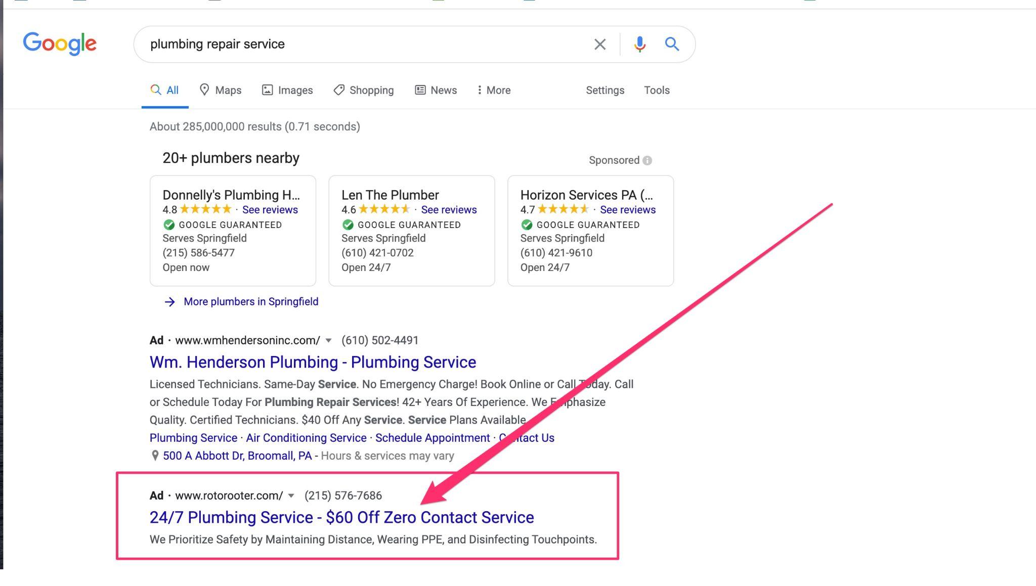Viewport: 1036px width, 586px height.
Task: Open the News results tab
Action: [436, 90]
